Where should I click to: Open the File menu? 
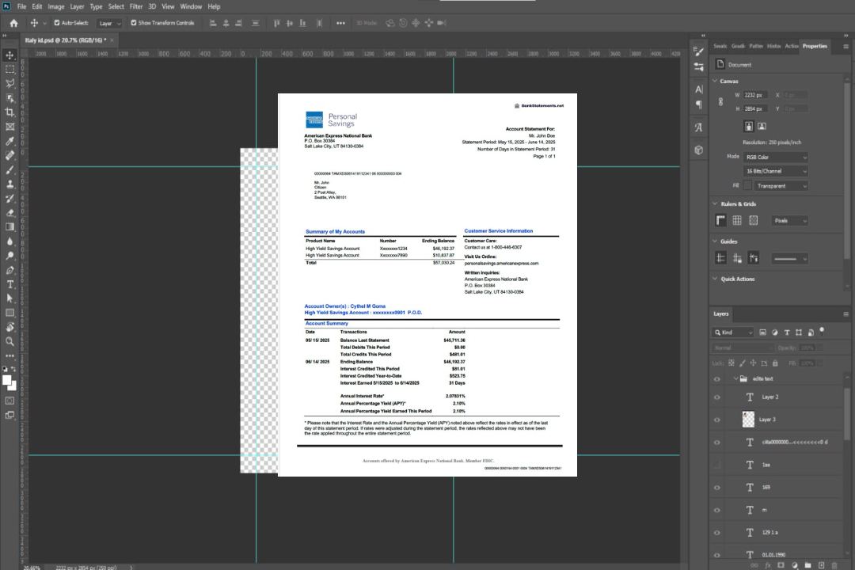[x=22, y=6]
